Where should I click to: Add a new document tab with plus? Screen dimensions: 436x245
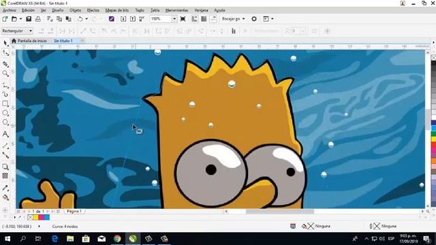point(82,41)
